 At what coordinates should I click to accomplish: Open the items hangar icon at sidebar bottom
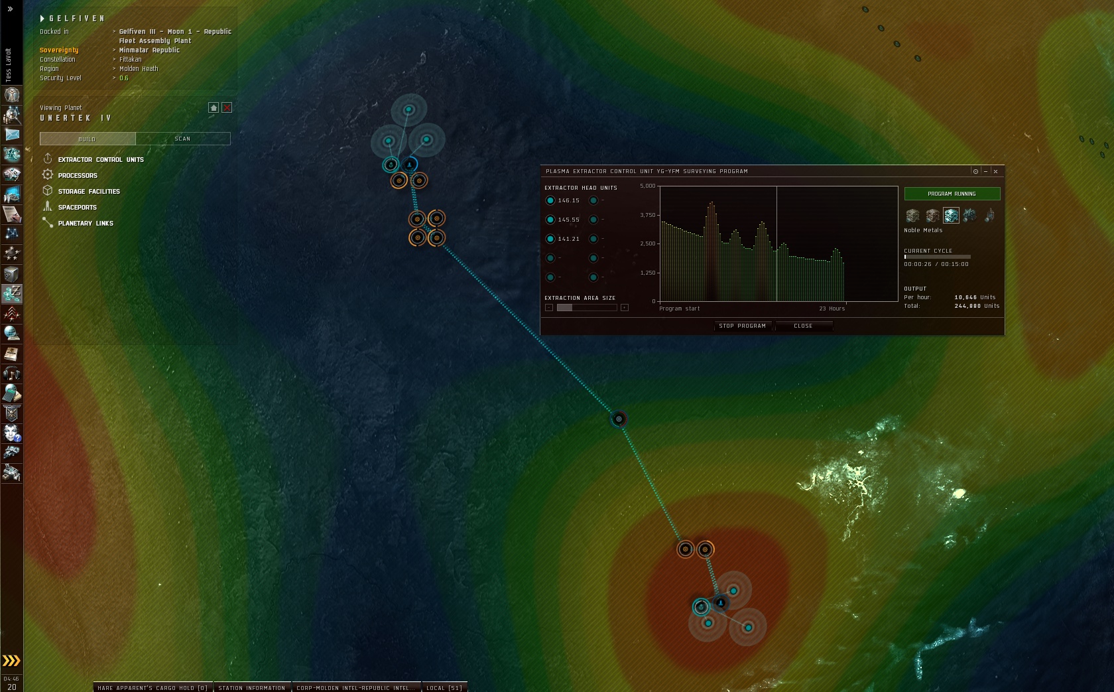click(x=11, y=473)
